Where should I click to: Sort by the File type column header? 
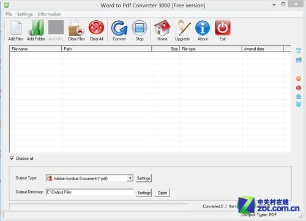(211, 49)
